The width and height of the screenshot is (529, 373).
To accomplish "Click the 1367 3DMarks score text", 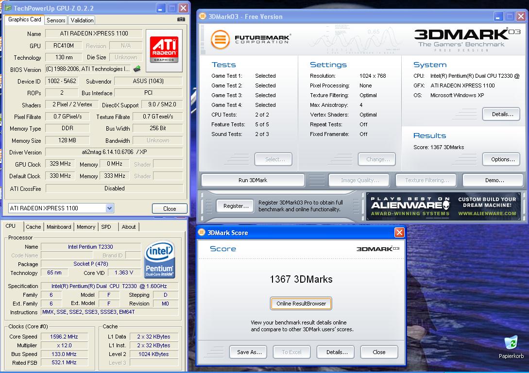I will click(x=301, y=279).
